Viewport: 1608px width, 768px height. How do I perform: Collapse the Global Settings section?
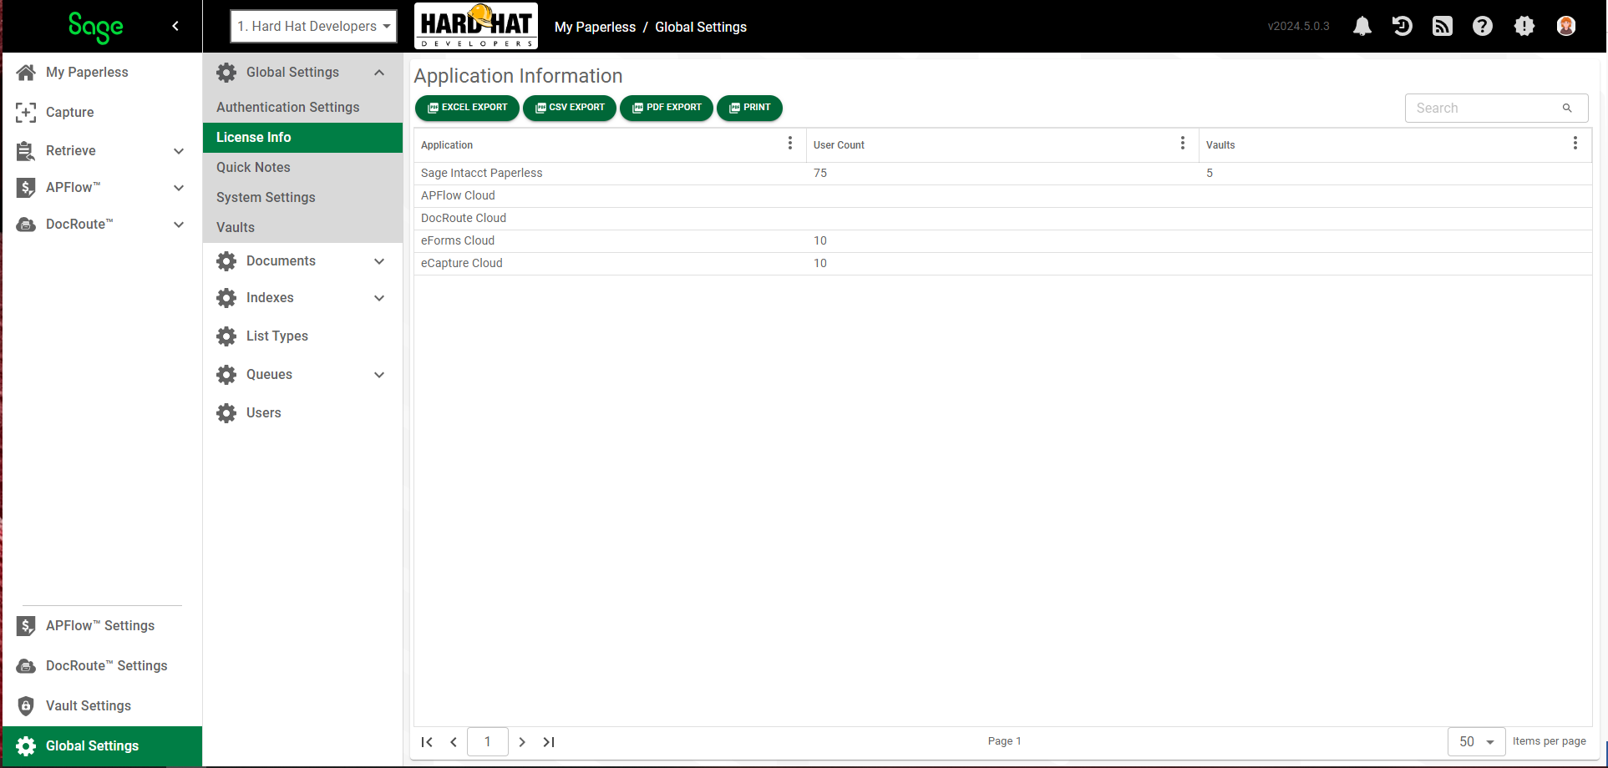(x=379, y=73)
